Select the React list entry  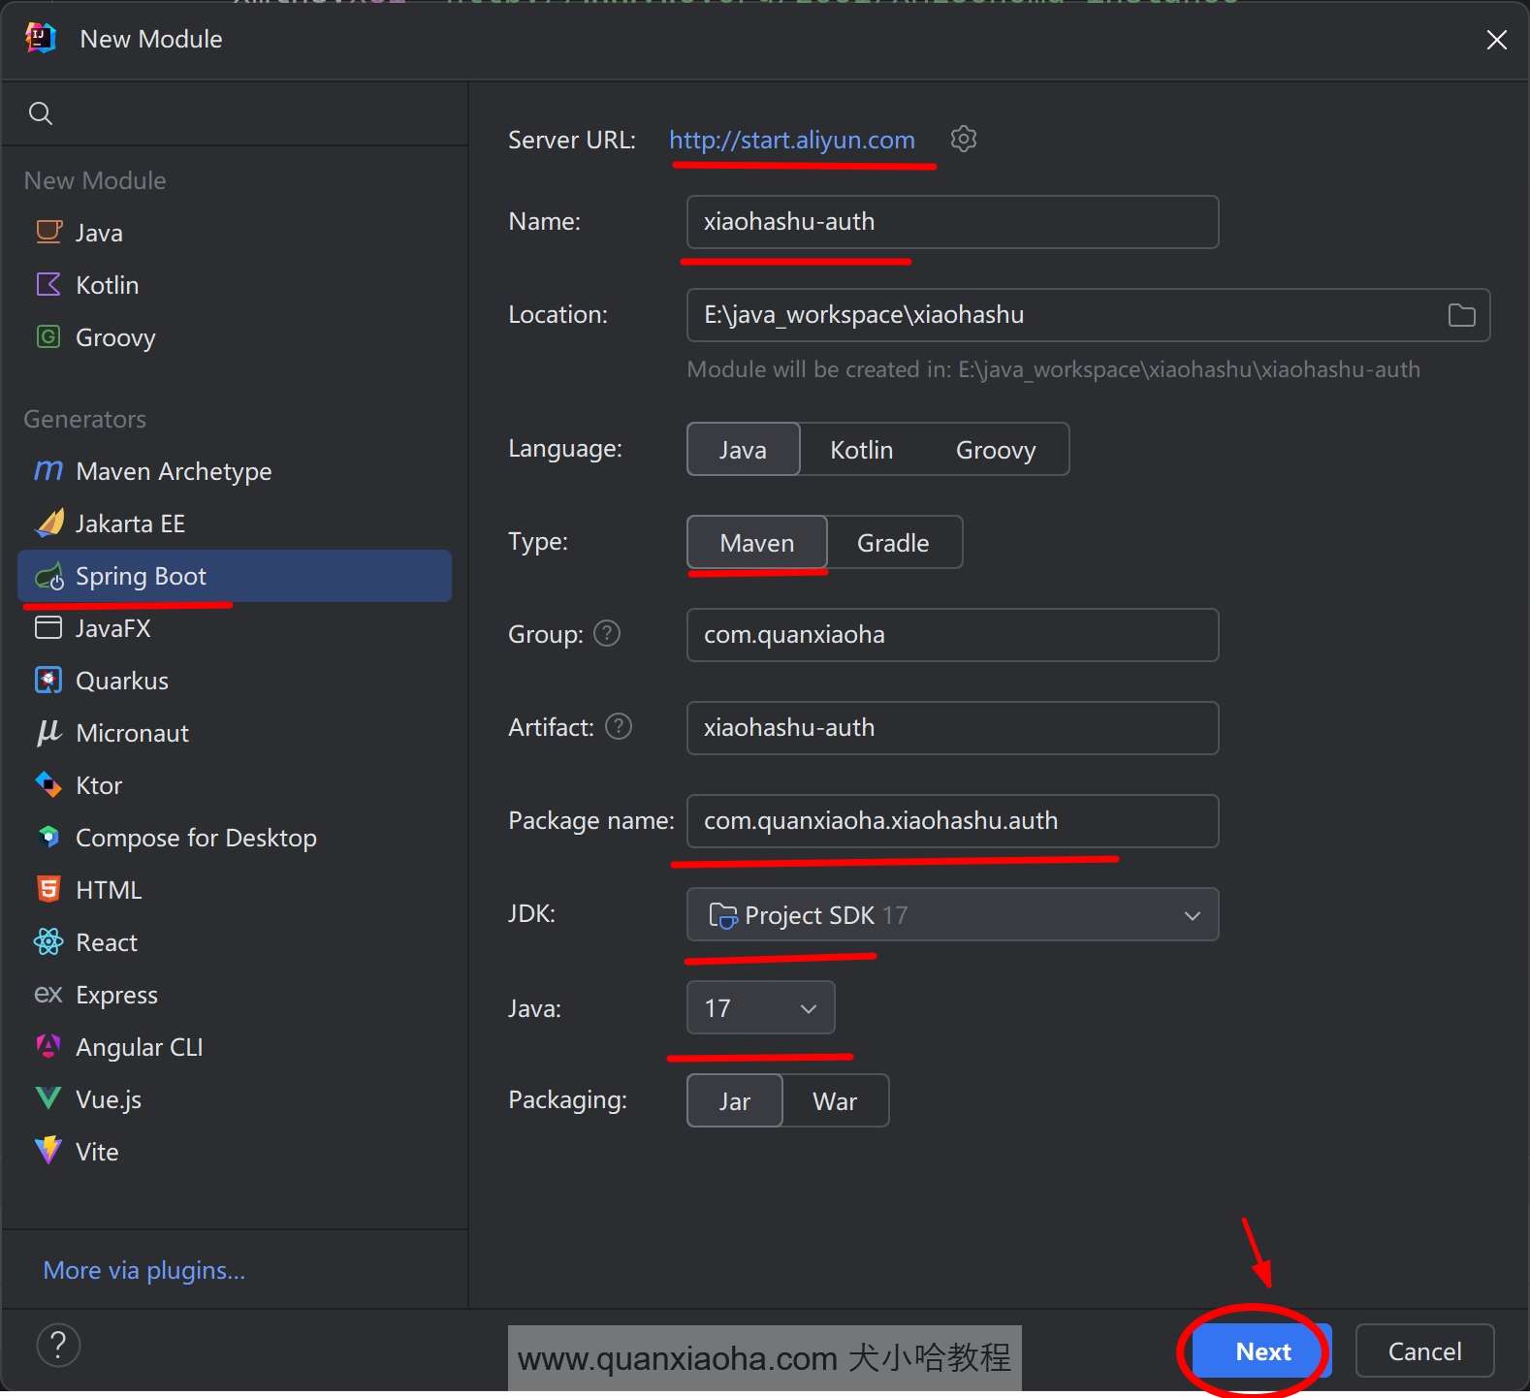pos(235,942)
